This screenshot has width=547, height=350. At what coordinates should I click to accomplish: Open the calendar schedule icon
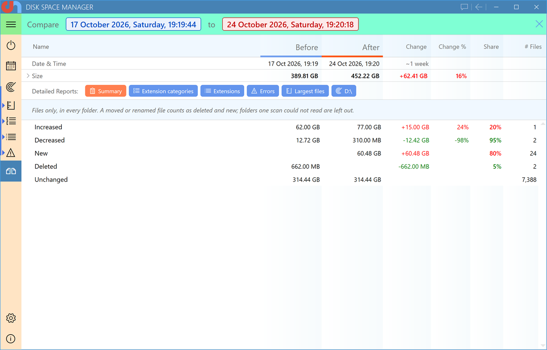pyautogui.click(x=11, y=66)
